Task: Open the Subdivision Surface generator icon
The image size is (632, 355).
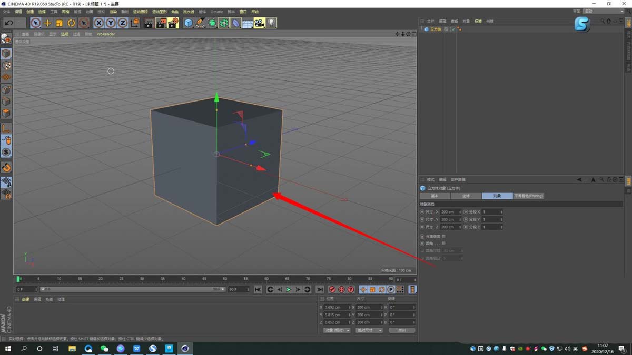Action: 212,23
